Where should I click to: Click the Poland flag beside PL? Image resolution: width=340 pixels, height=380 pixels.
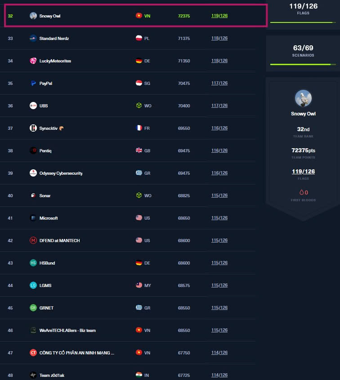pyautogui.click(x=139, y=38)
